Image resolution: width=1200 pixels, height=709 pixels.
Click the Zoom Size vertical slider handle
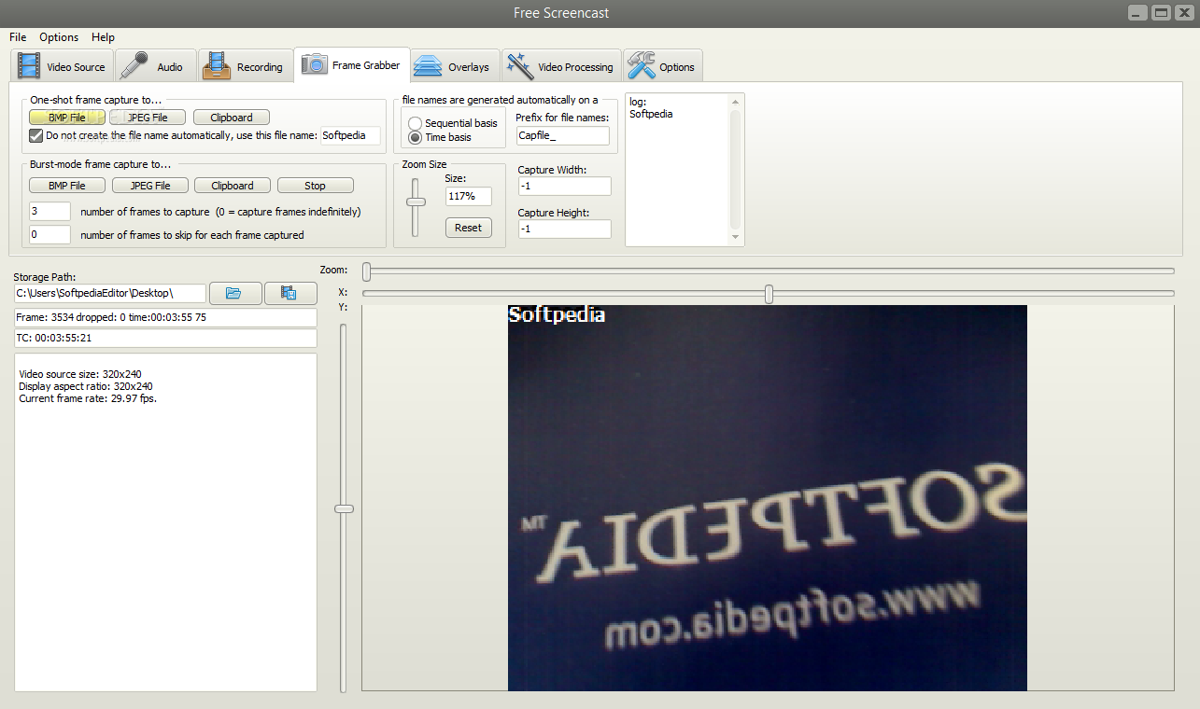pos(416,202)
